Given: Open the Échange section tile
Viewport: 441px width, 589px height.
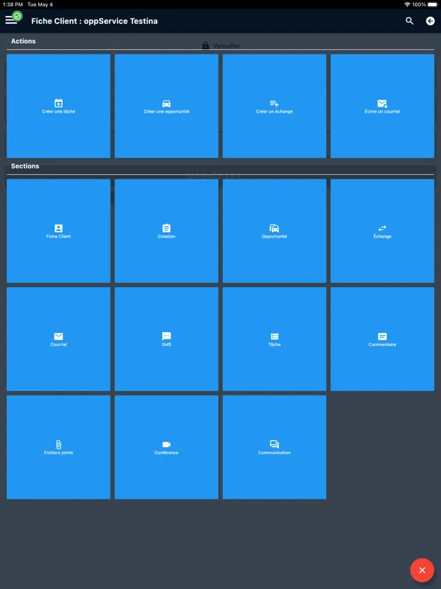Looking at the screenshot, I should [x=383, y=231].
